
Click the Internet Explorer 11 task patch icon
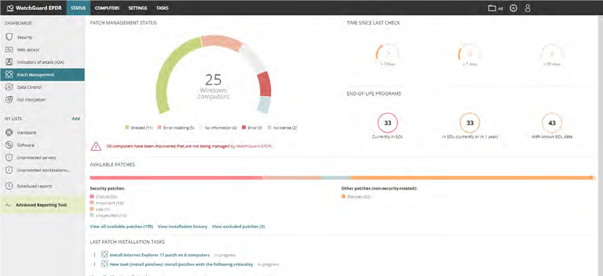104,255
